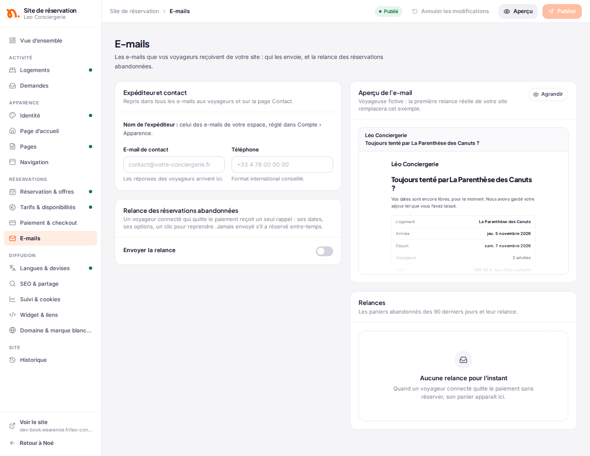This screenshot has width=590, height=456.
Task: Click the Page d'accueil home icon
Action: (x=12, y=131)
